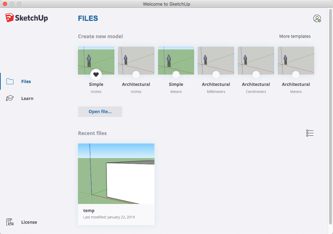
Task: Open the License section
Action: 22,222
